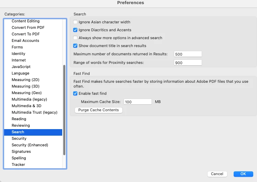Open the Signatures category

(21, 152)
